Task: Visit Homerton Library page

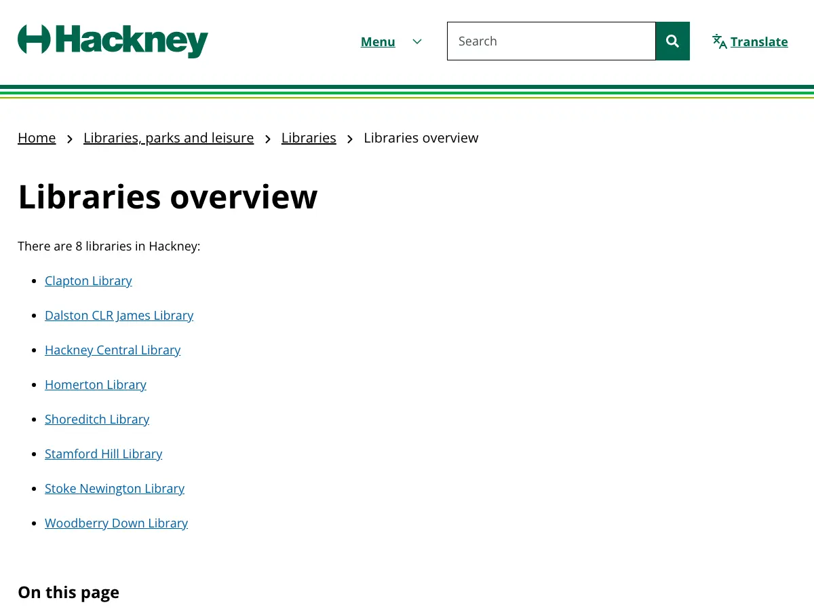Action: 96,384
